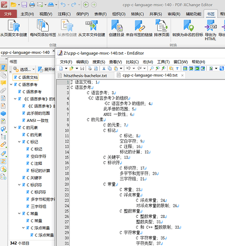This screenshot has width=225, height=246.
Task: Open 书签 ribbon tab
Action: click(211, 14)
